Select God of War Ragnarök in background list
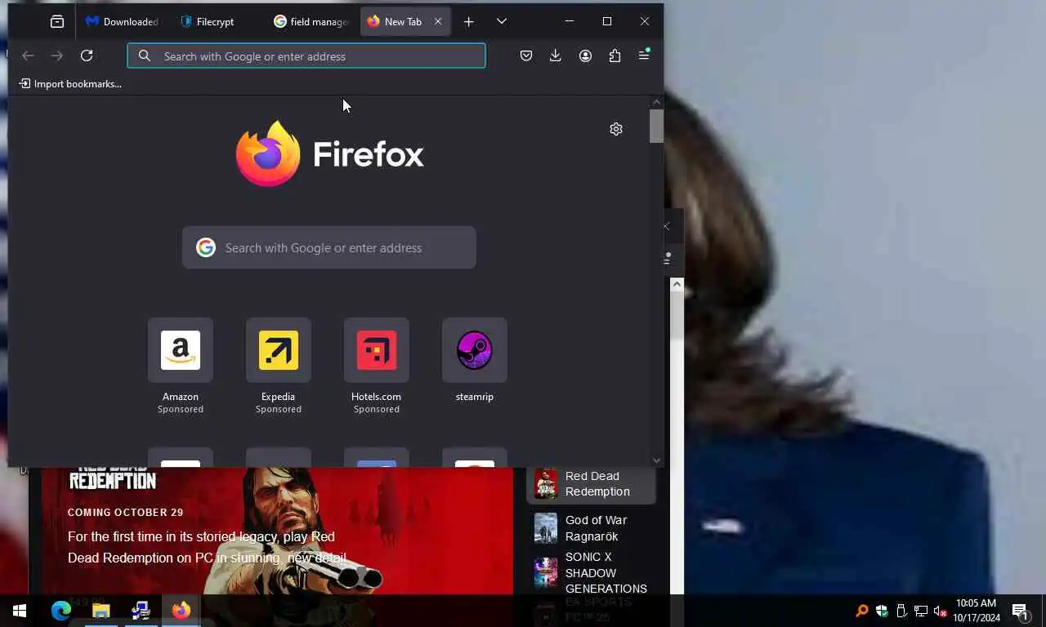 point(592,528)
